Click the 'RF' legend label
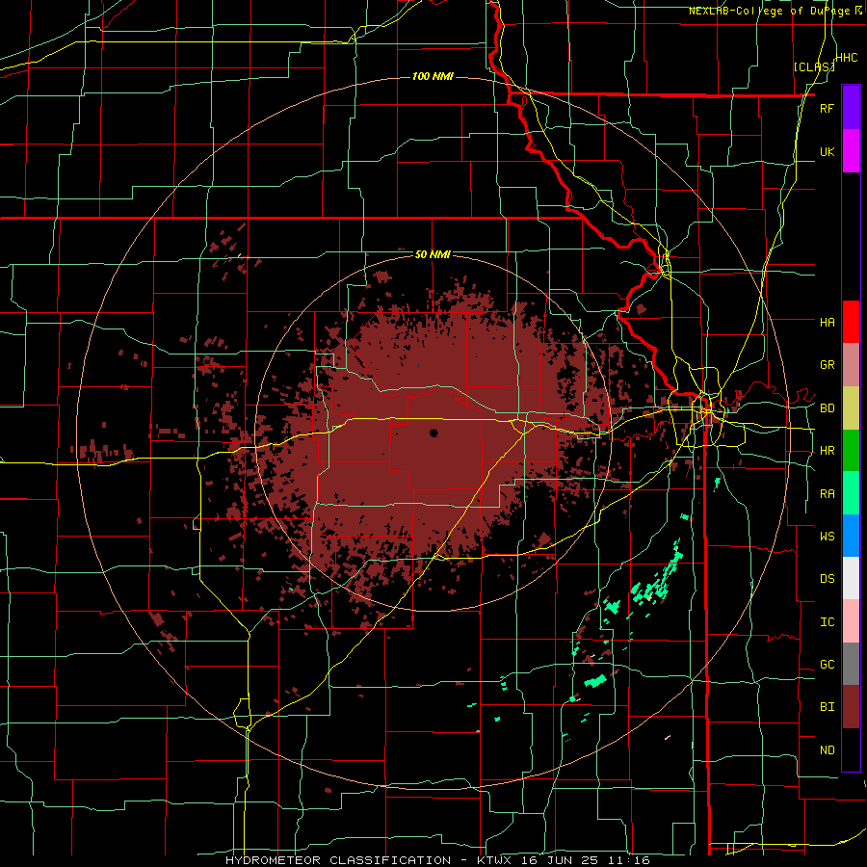The height and width of the screenshot is (867, 867). (827, 108)
